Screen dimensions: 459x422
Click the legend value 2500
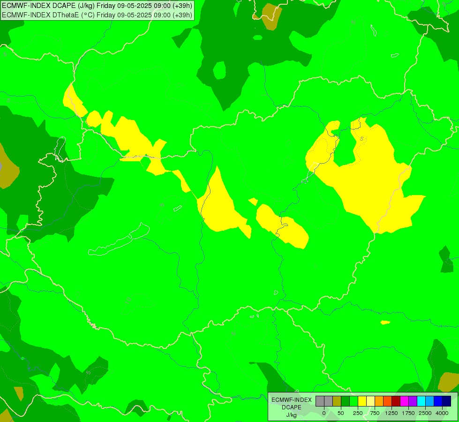click(x=425, y=413)
